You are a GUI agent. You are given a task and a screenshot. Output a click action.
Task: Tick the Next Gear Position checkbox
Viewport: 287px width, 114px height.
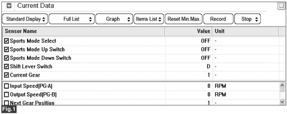click(x=7, y=103)
